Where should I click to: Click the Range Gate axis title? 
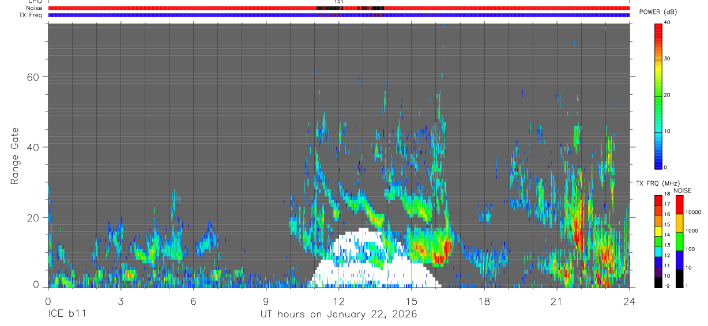click(x=15, y=156)
